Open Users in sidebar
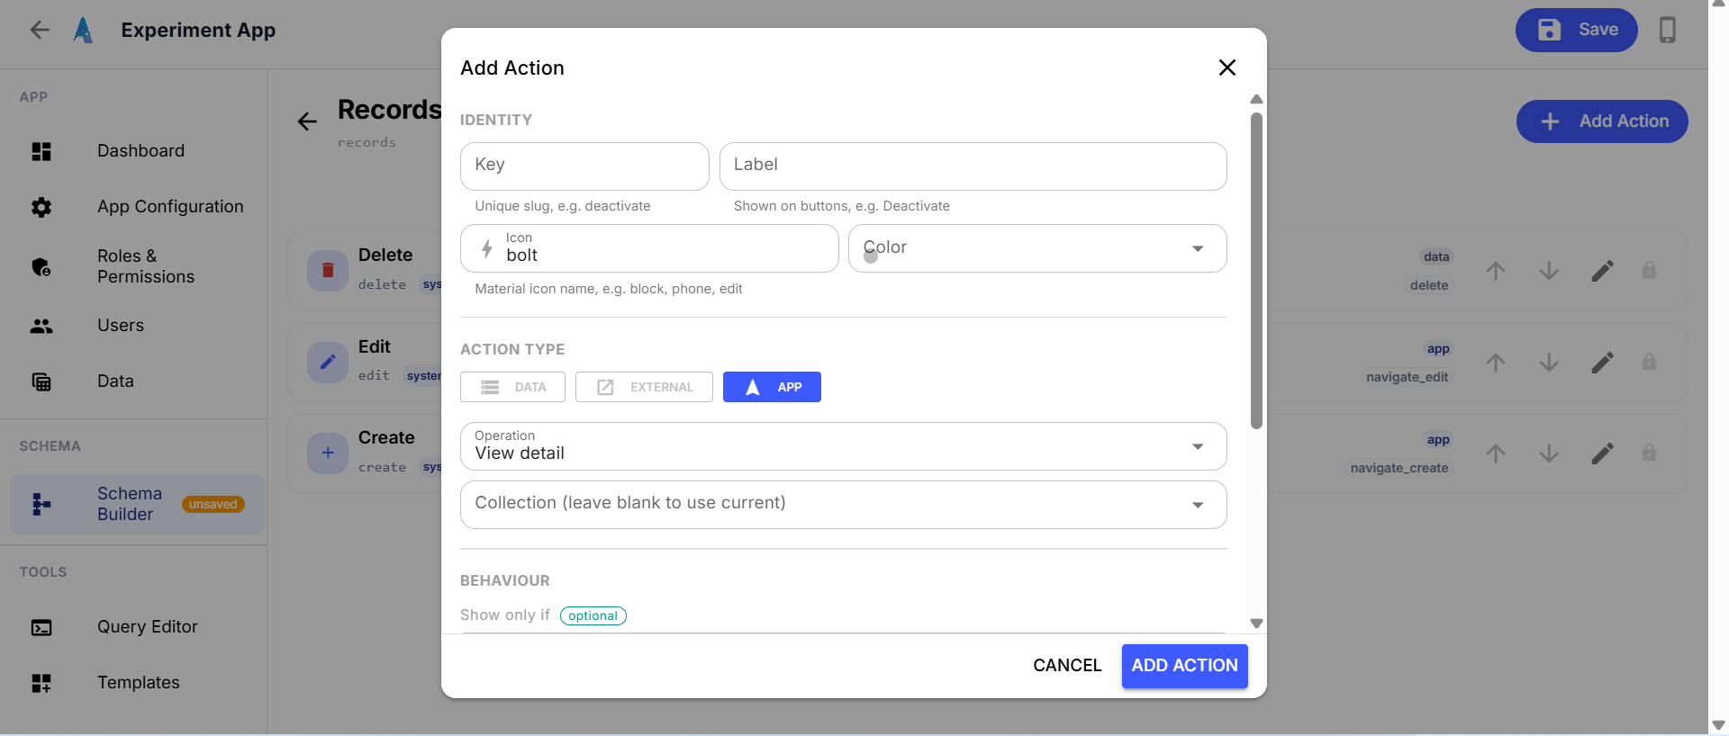The width and height of the screenshot is (1729, 736). [133, 326]
